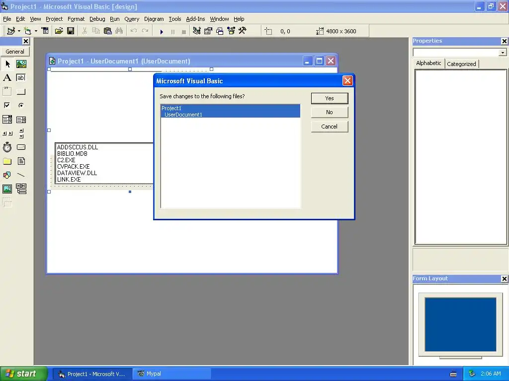
Task: Click the Open Project folder icon
Action: [59, 31]
